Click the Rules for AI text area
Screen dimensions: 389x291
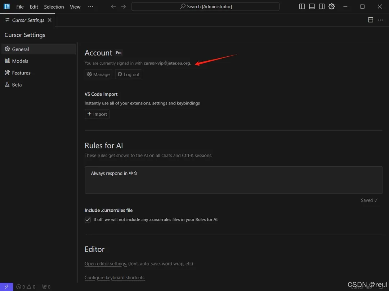coord(234,180)
